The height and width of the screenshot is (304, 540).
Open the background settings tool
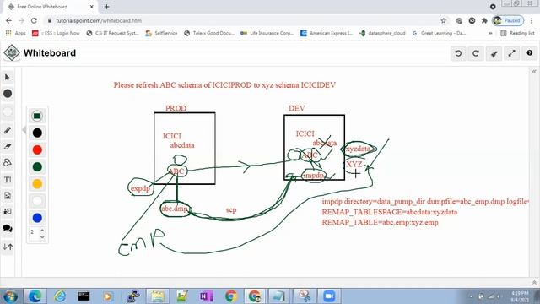click(8, 211)
